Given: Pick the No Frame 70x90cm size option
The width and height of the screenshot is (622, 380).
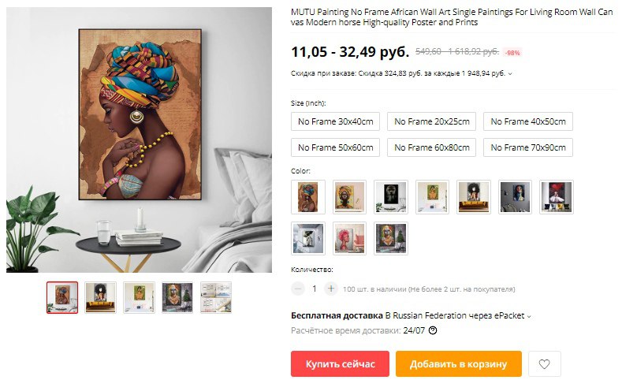Looking at the screenshot, I should click(x=528, y=147).
